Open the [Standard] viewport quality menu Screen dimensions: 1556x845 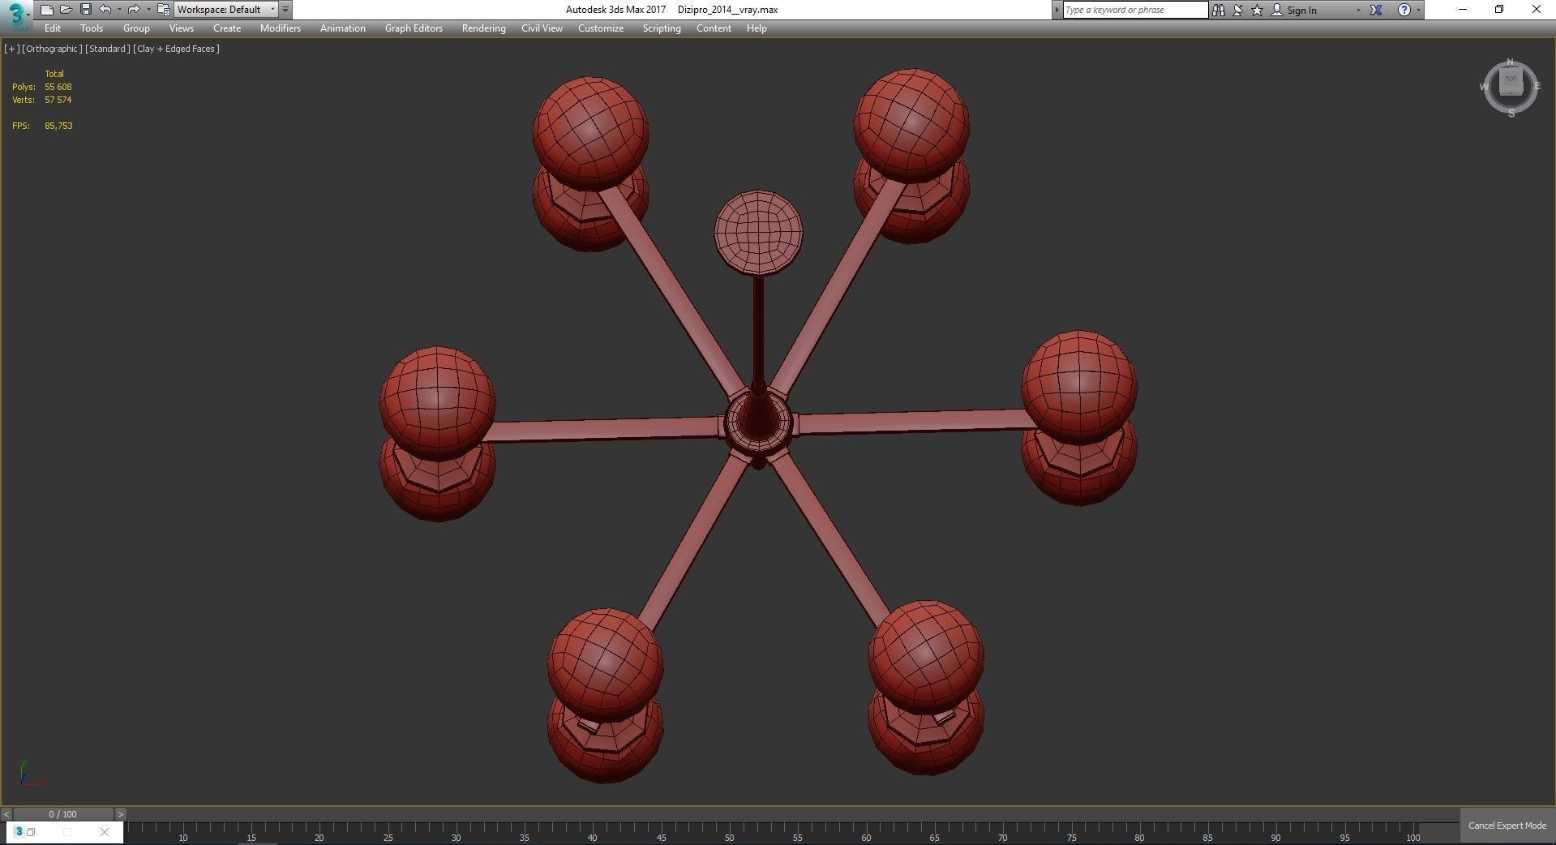107,49
